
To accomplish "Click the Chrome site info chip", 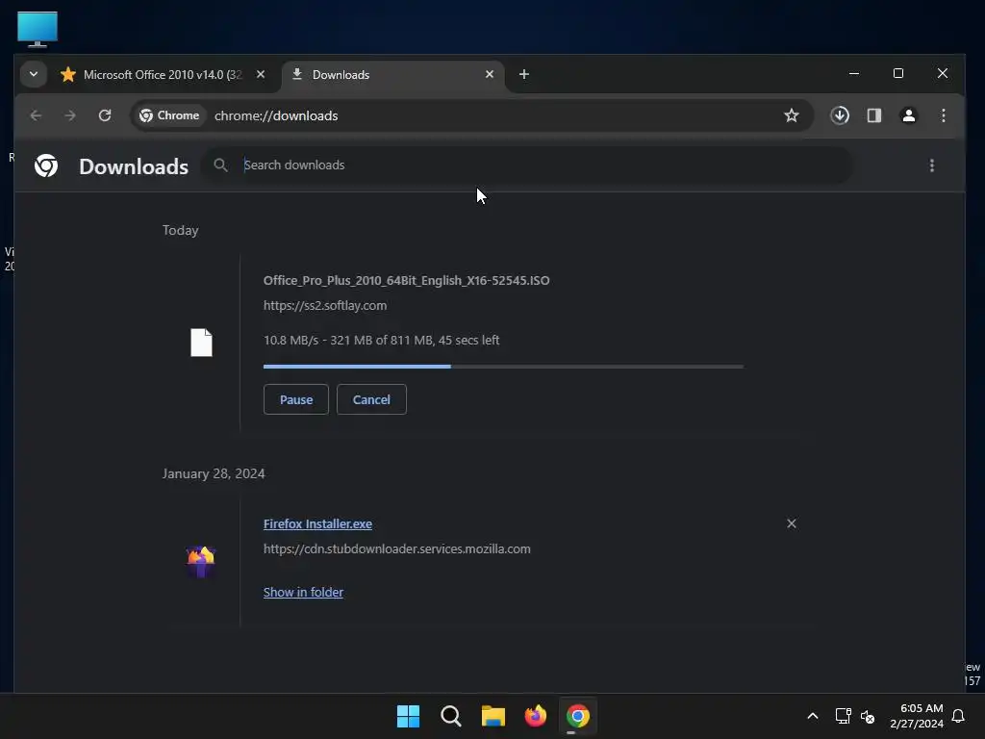I will [x=169, y=115].
